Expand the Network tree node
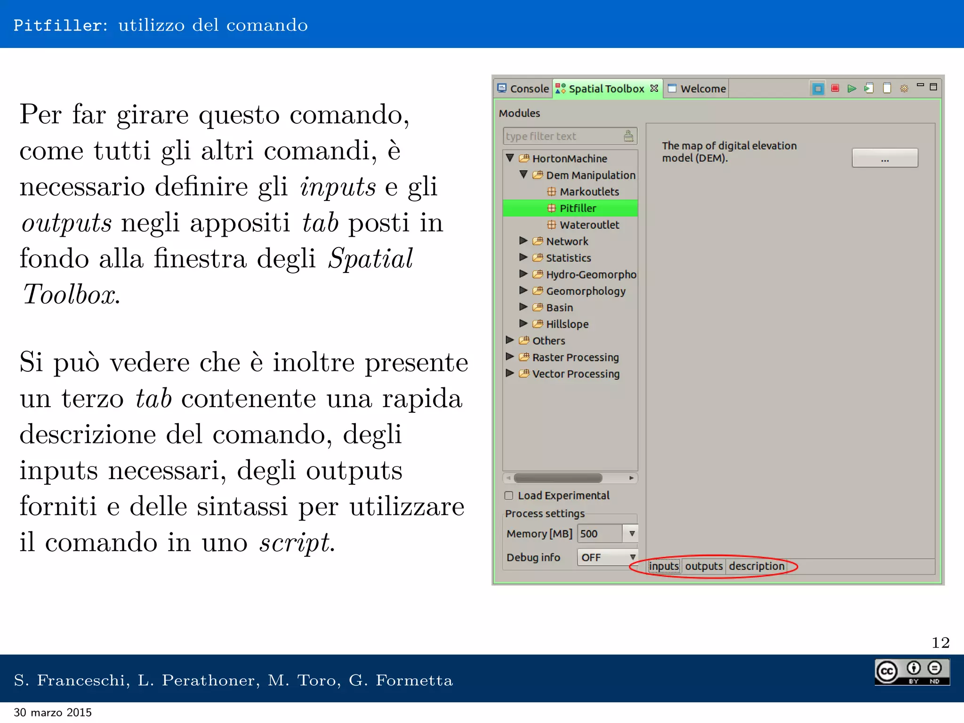This screenshot has width=964, height=723. pyautogui.click(x=523, y=241)
